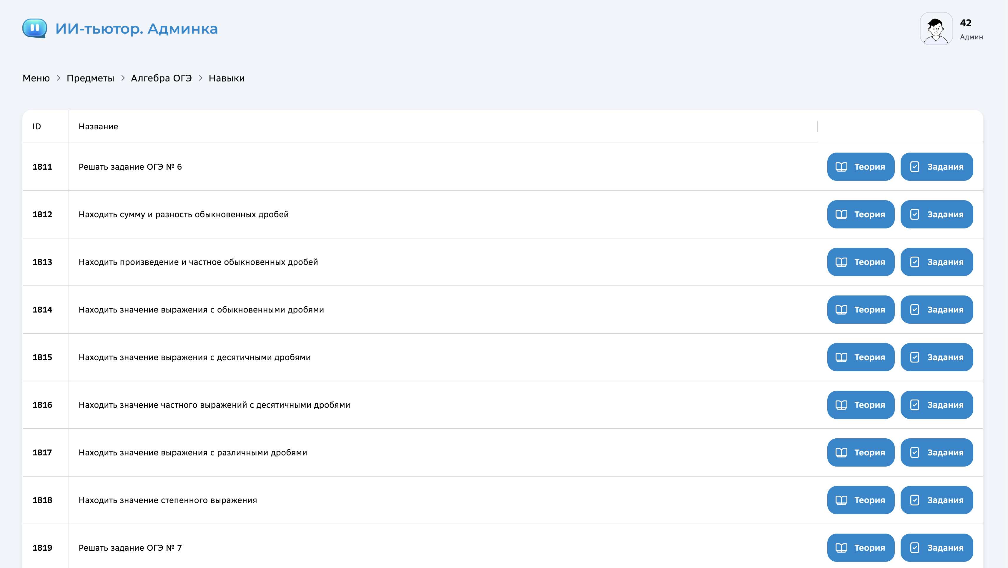Select the Навыки breadcrumb item
1008x568 pixels.
coord(227,78)
